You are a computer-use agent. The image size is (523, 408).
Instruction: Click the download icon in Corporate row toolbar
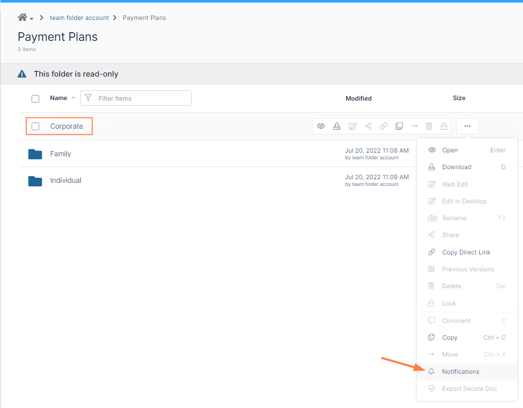(337, 126)
